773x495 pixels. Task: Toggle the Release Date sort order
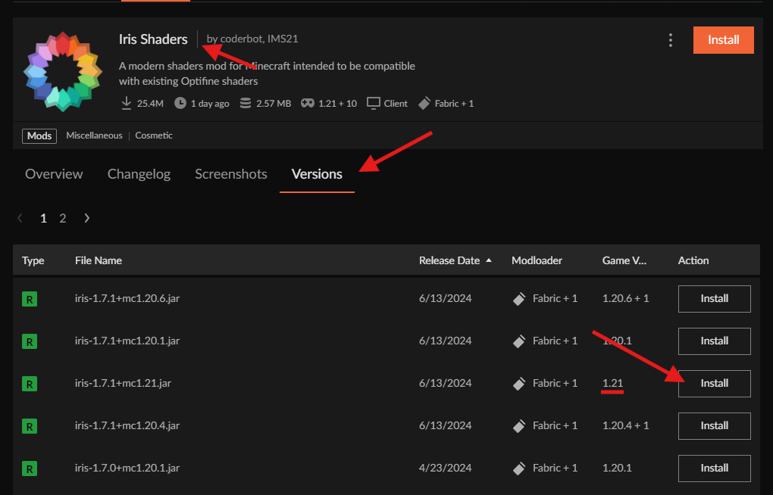tap(454, 260)
